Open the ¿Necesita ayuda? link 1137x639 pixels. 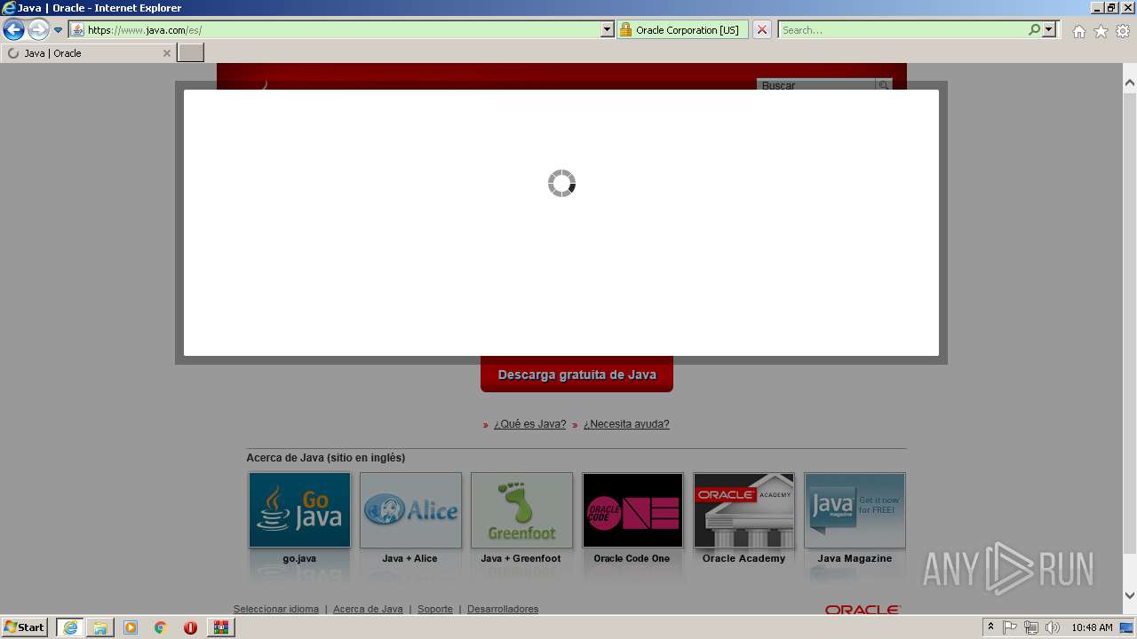click(626, 424)
